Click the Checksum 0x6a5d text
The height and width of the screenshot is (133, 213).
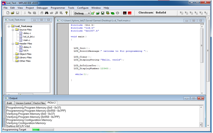(152, 13)
